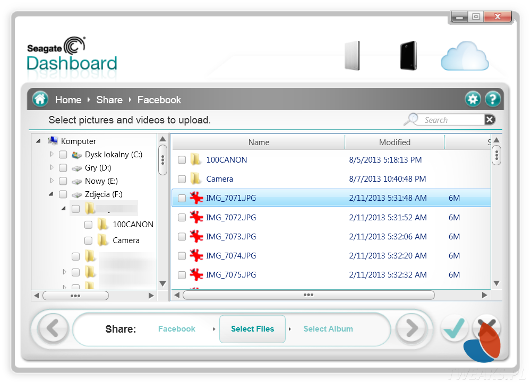Click the magnifying glass search icon
Image resolution: width=531 pixels, height=384 pixels.
411,120
